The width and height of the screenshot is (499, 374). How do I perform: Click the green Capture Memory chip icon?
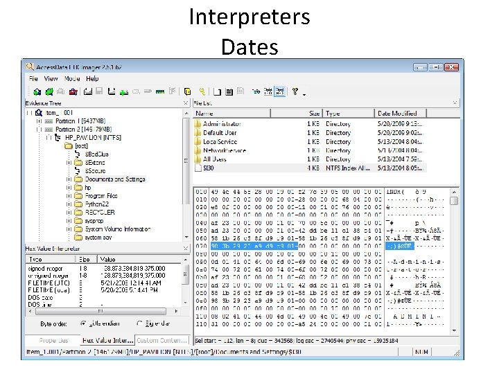[160, 92]
